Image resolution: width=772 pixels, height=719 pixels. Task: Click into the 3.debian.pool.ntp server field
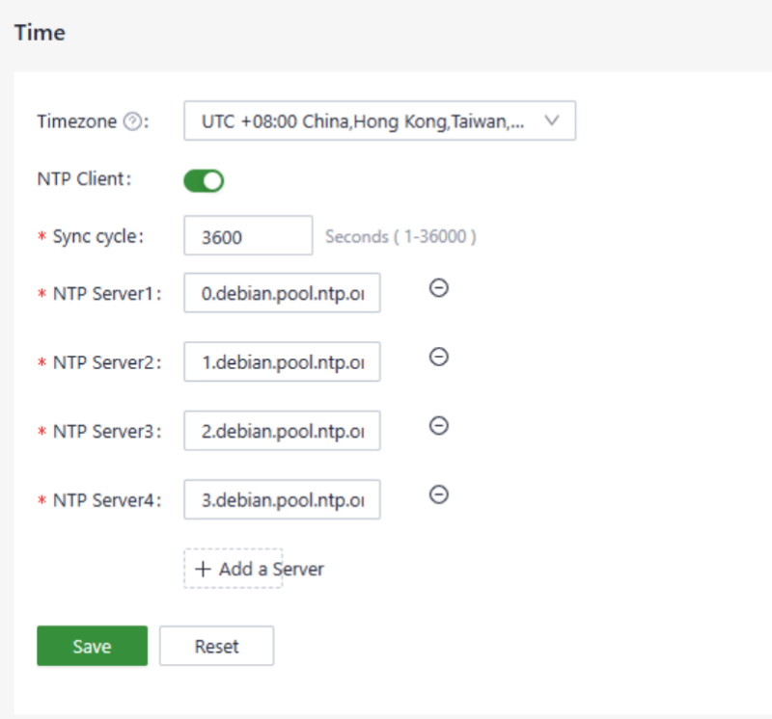tap(282, 499)
